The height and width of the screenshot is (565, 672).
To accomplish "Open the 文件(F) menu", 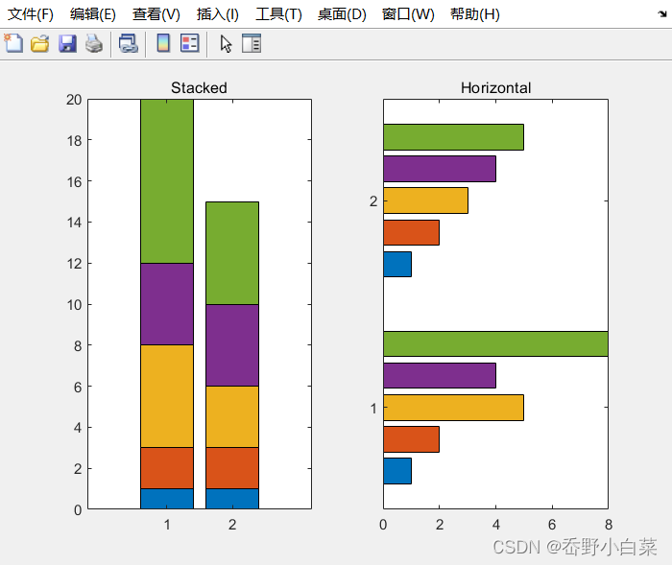I will [31, 14].
